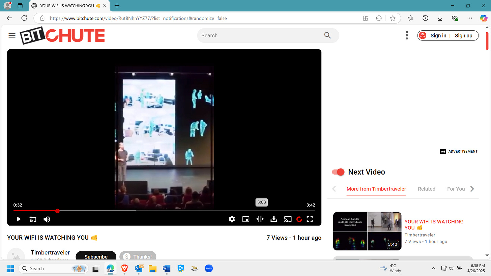This screenshot has height=276, width=491.
Task: Go to the BitChute home logo
Action: click(62, 35)
